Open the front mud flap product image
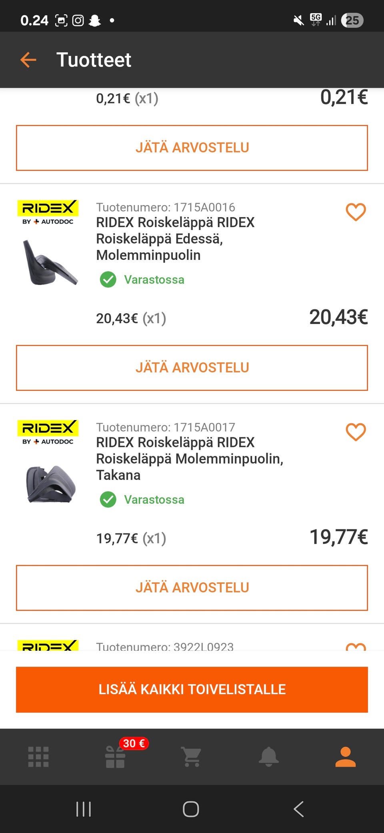384x833 pixels. click(50, 263)
